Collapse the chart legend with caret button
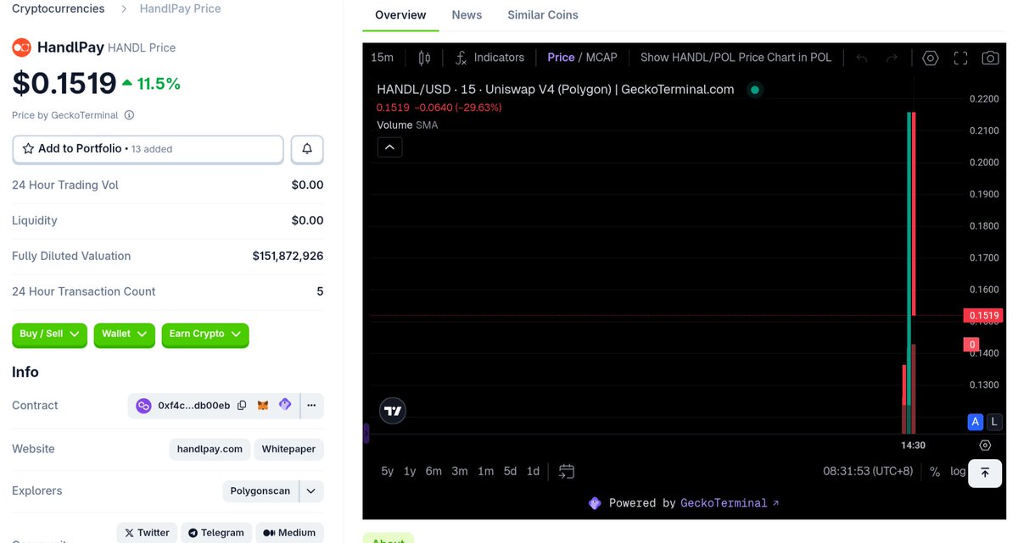 (x=389, y=147)
